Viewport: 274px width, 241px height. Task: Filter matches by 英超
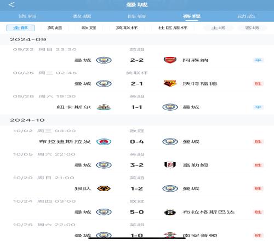(x=55, y=28)
